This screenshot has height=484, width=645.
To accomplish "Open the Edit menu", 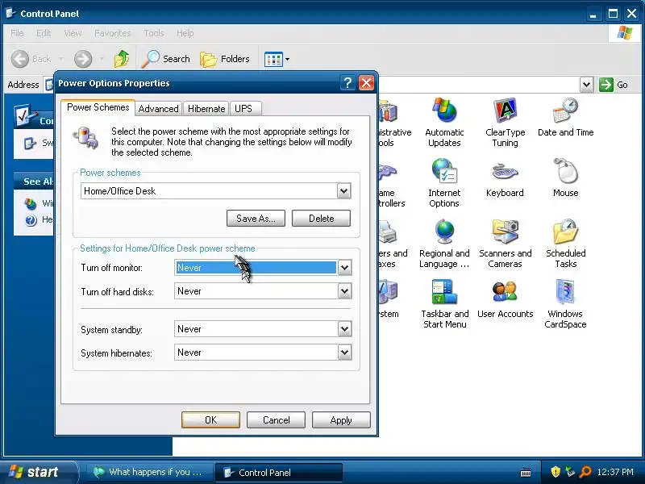I will (x=44, y=33).
